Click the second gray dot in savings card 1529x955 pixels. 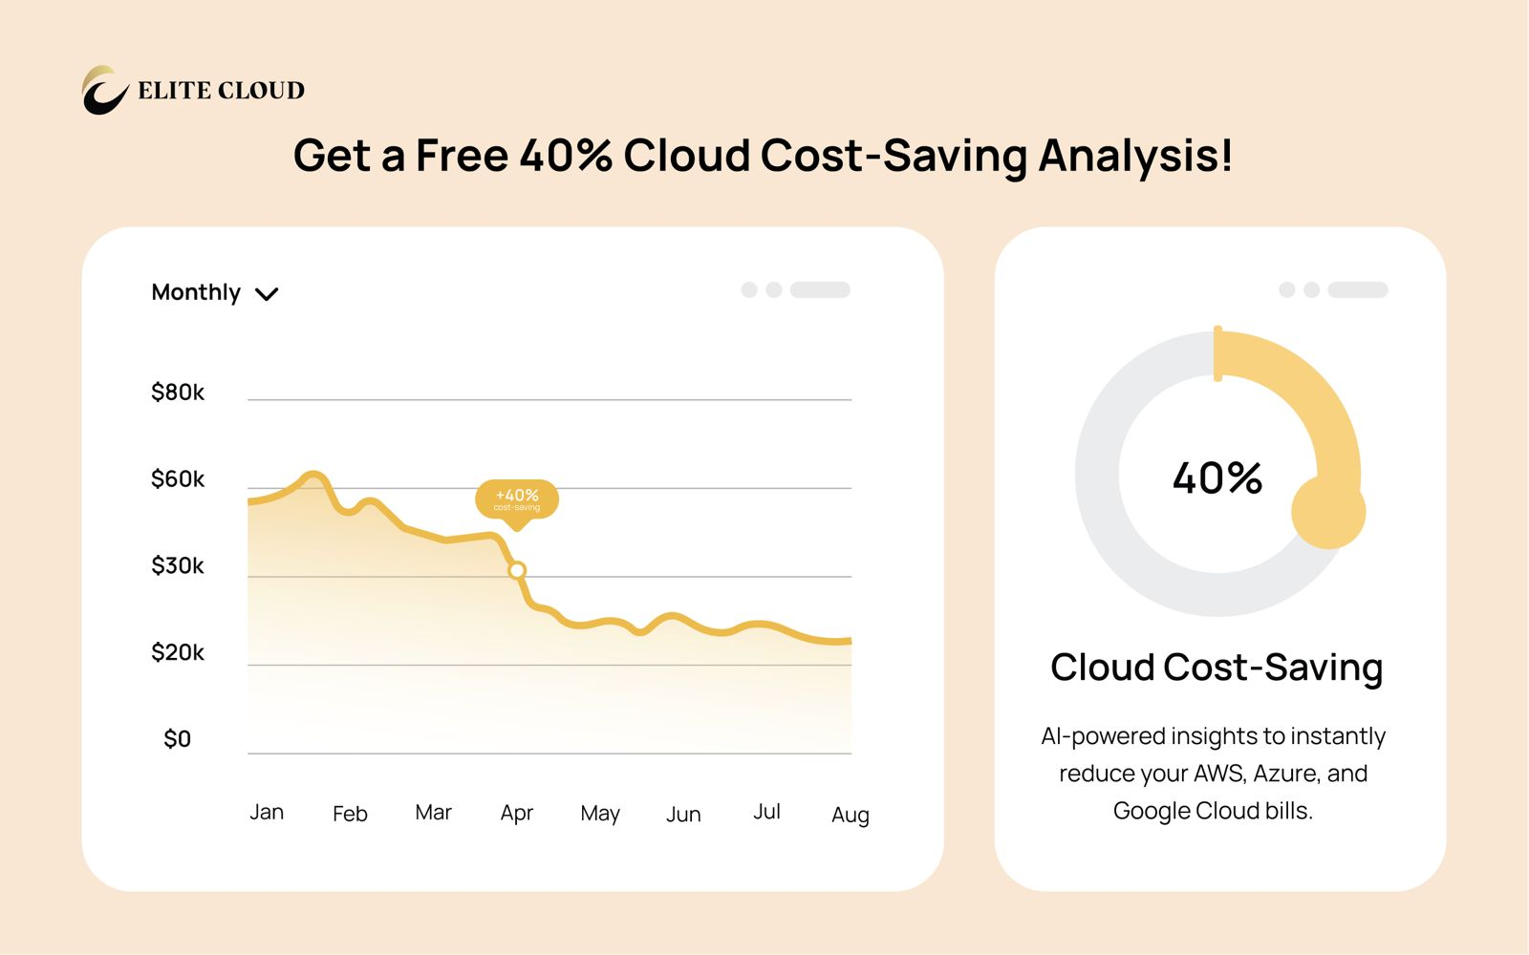pyautogui.click(x=1312, y=289)
